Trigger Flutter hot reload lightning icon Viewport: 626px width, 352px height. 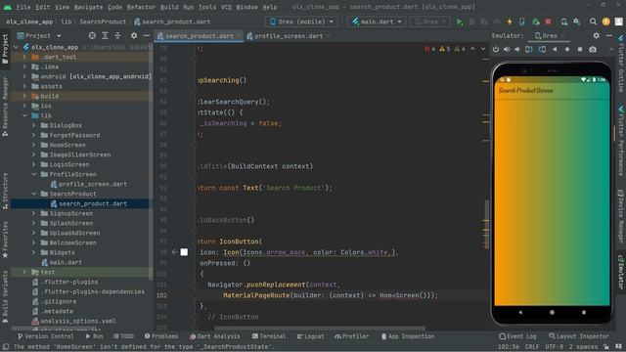pos(510,22)
